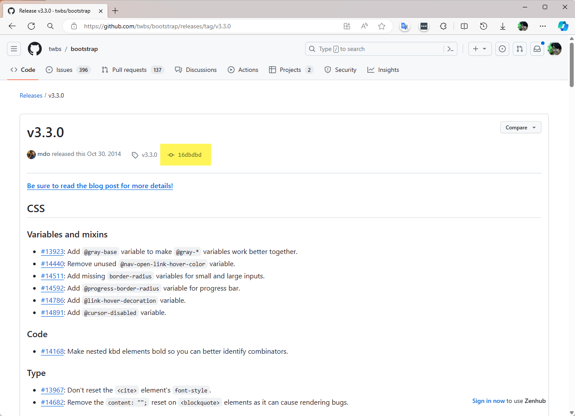The width and height of the screenshot is (575, 416).
Task: Open issue #13967
Action: [x=52, y=390]
